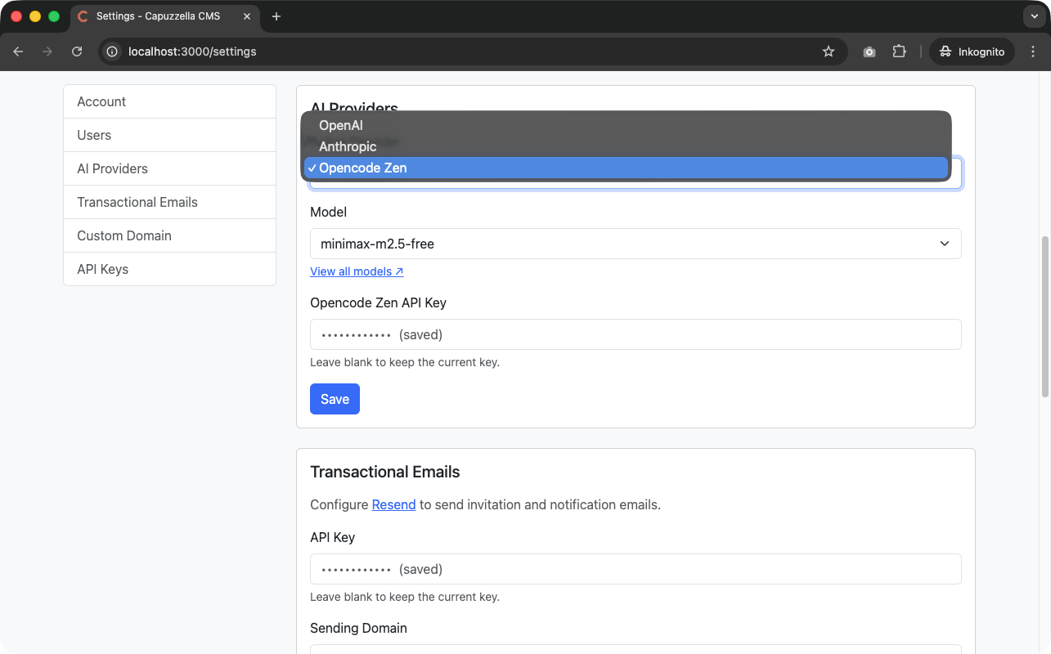Click the Transactional Emails section heading
The image size is (1051, 654).
click(385, 472)
